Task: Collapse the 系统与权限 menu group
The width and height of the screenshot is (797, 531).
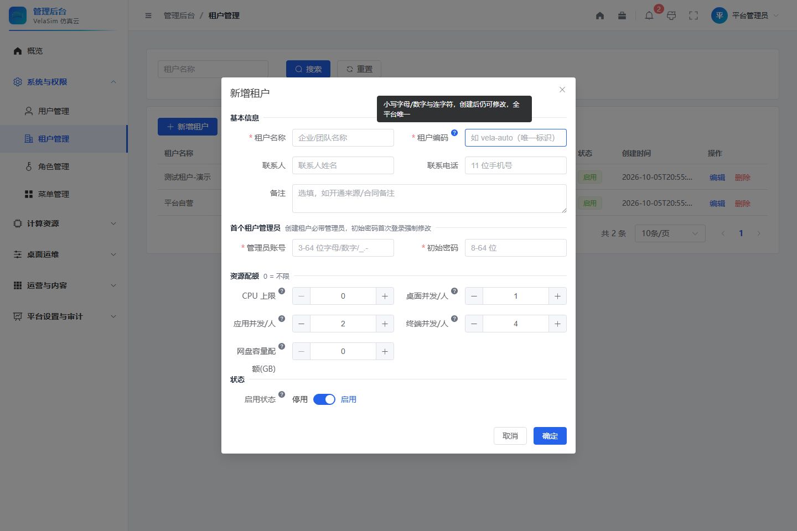Action: coord(64,82)
